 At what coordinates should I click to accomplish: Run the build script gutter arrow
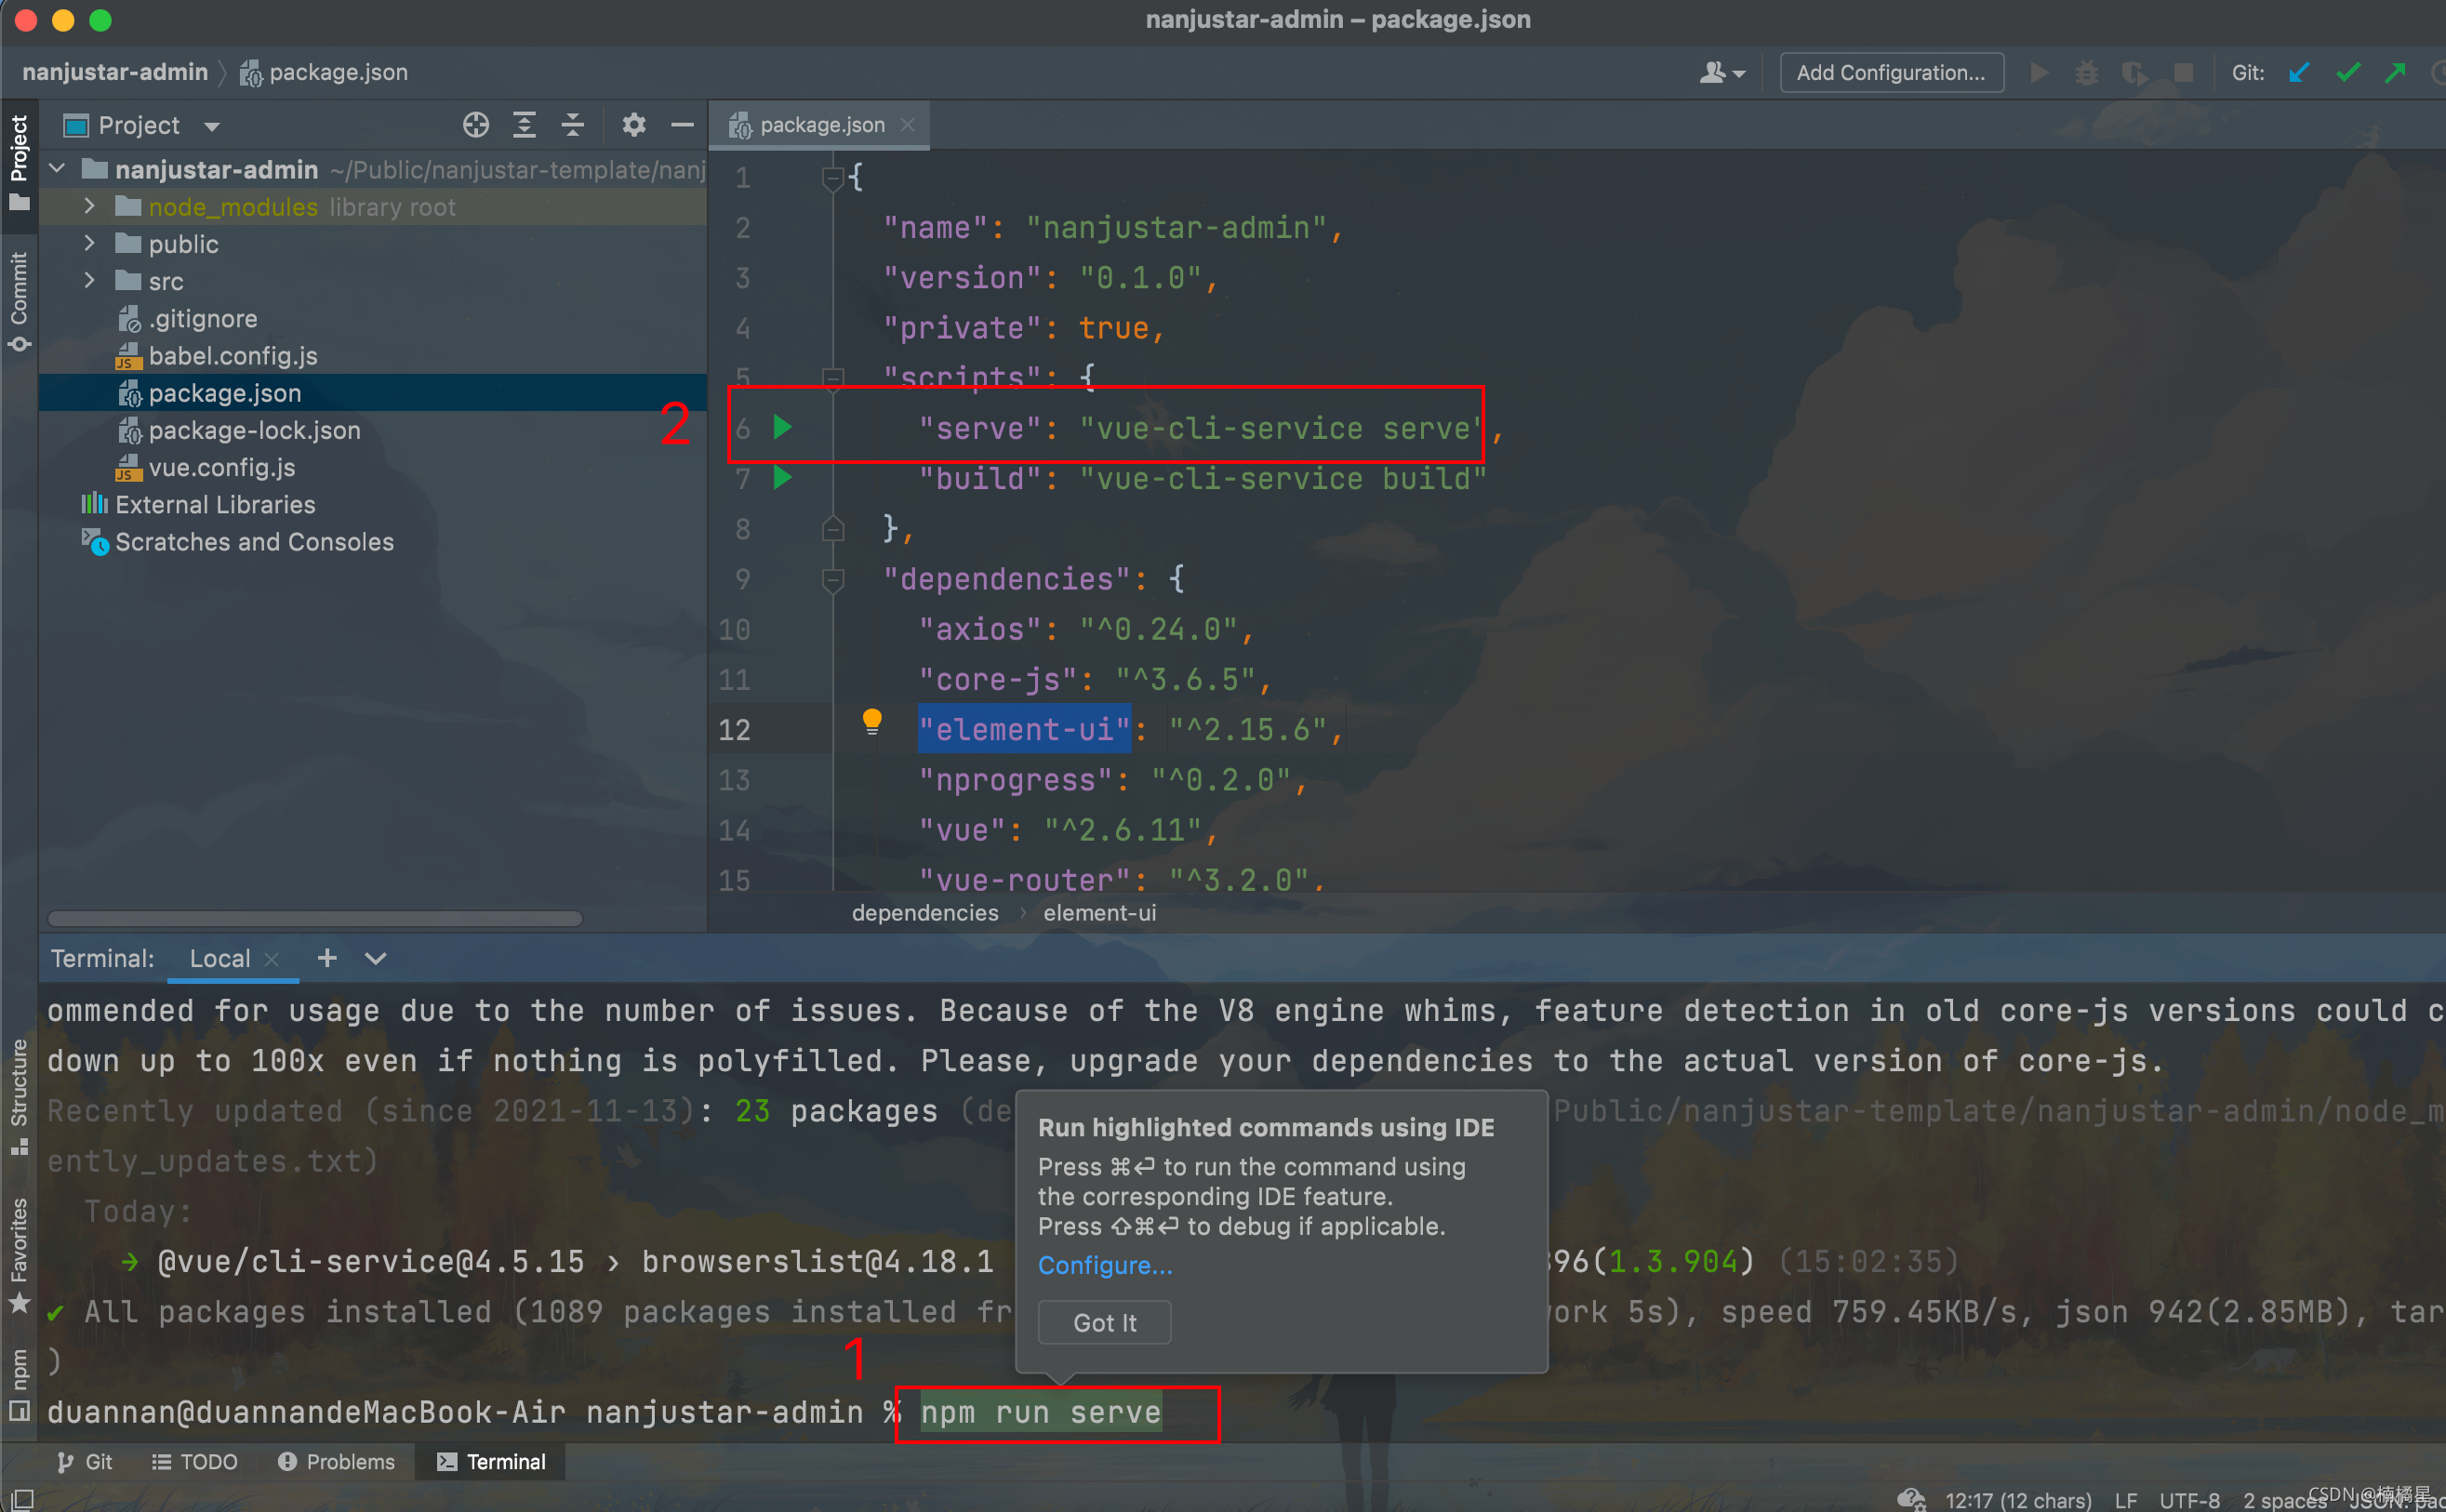(x=783, y=478)
